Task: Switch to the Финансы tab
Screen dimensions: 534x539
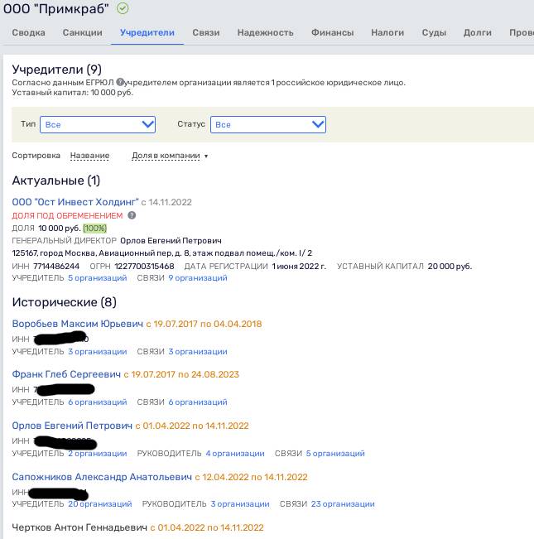Action: point(332,32)
